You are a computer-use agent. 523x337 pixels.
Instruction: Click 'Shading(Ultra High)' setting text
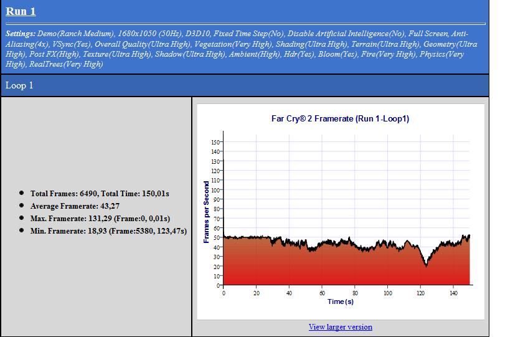point(311,44)
